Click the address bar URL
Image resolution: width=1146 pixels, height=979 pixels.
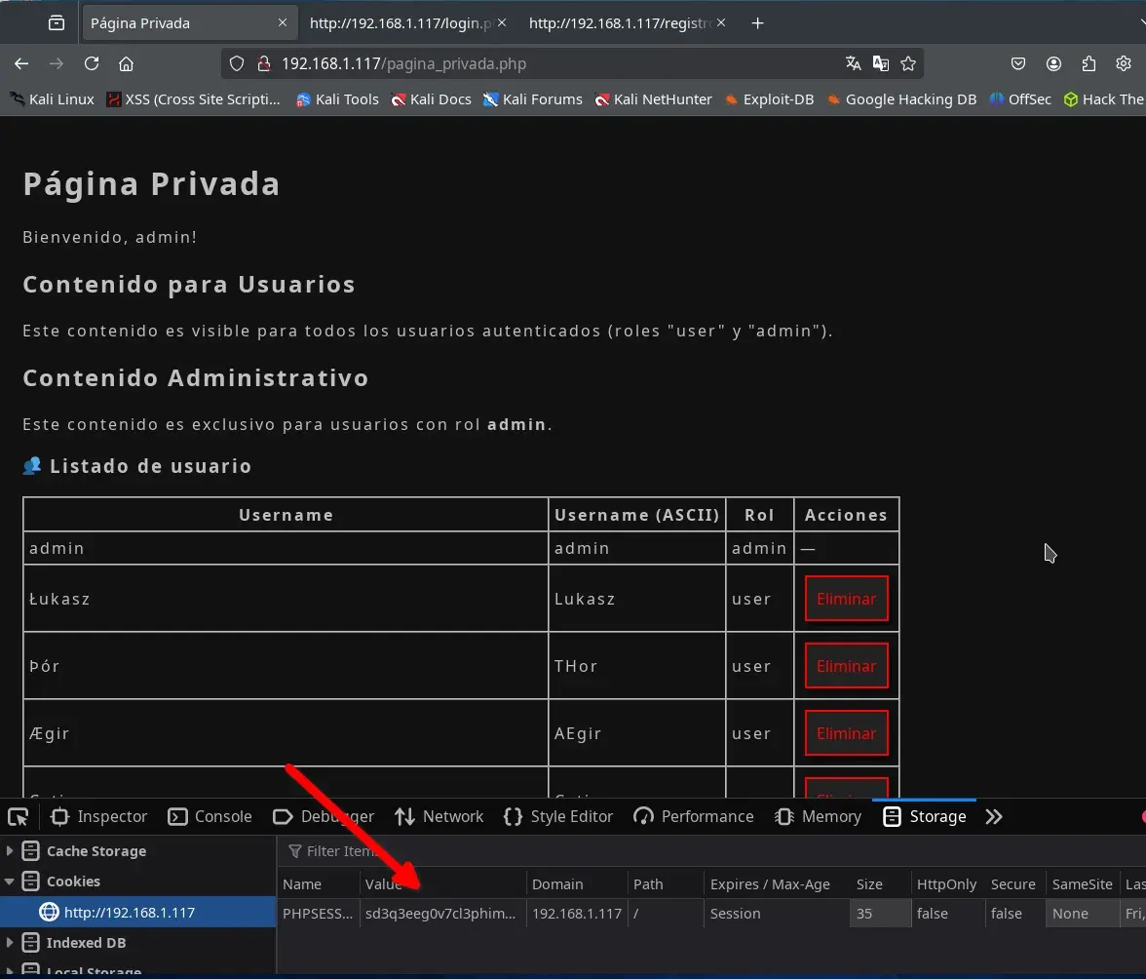404,63
